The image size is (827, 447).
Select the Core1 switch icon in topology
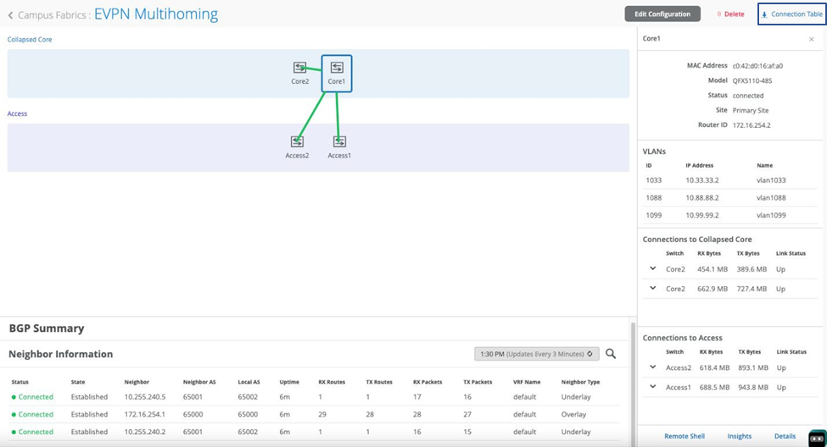coord(337,68)
